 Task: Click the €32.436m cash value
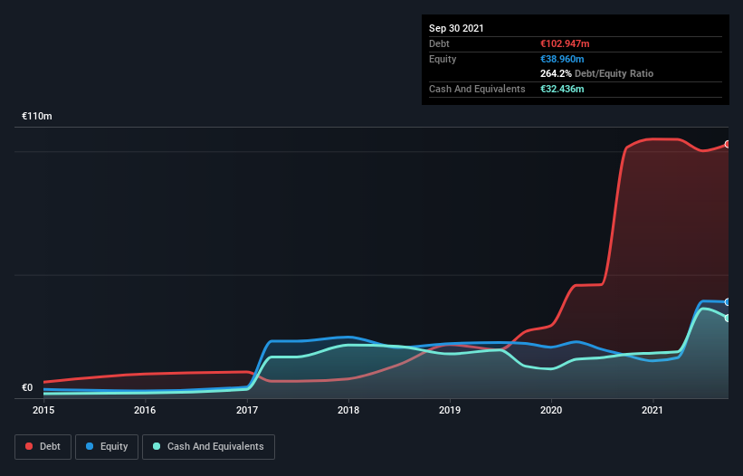[562, 89]
